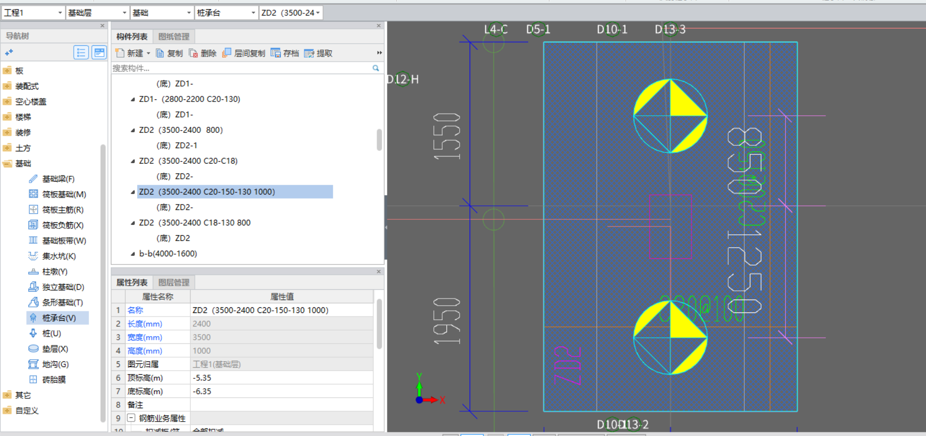Collapse ZD1- (2800-2200 C20-130) node
The image size is (926, 436).
click(x=133, y=99)
